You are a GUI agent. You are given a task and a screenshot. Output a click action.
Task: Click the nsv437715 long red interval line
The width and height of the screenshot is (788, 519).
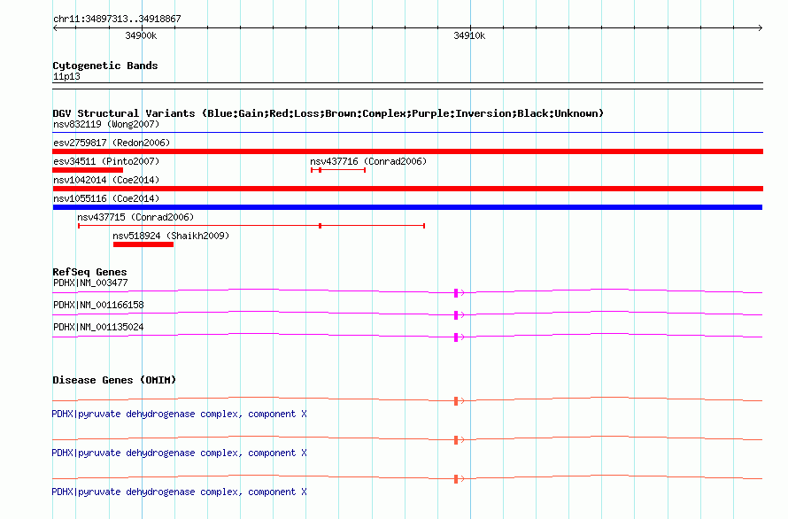[251, 226]
